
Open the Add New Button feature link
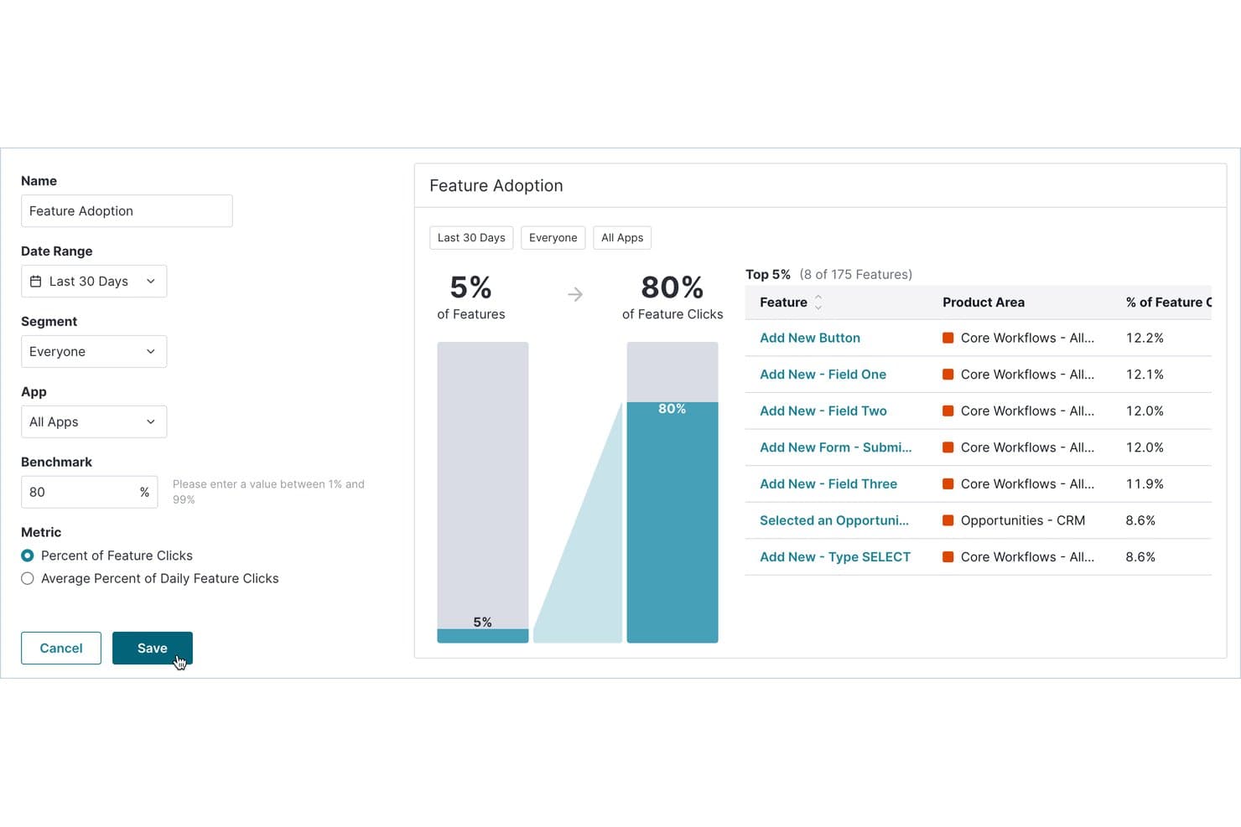click(810, 339)
